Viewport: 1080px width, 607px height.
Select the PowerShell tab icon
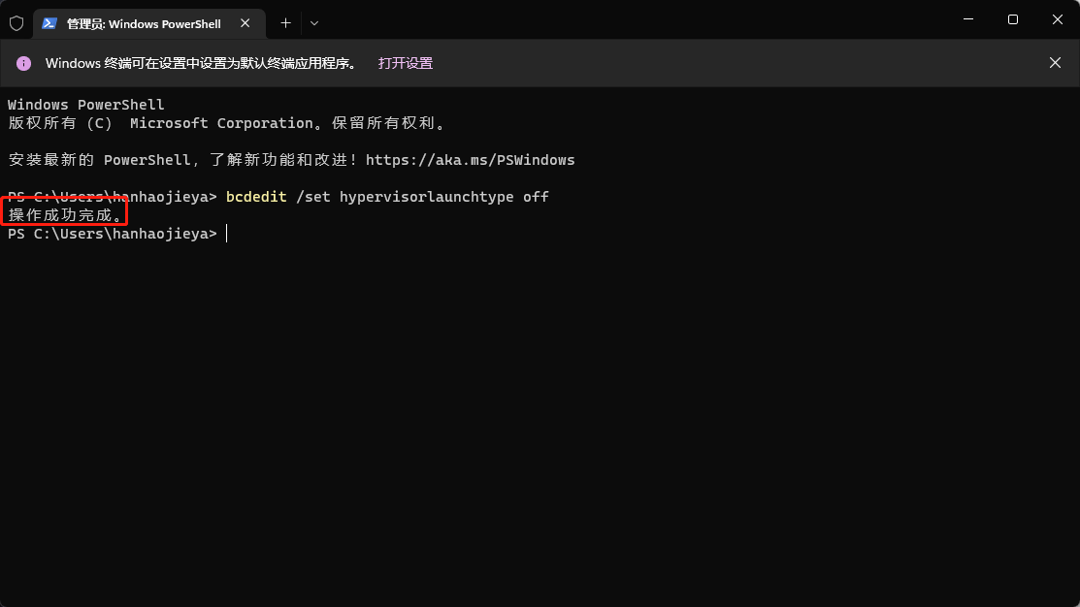[49, 23]
